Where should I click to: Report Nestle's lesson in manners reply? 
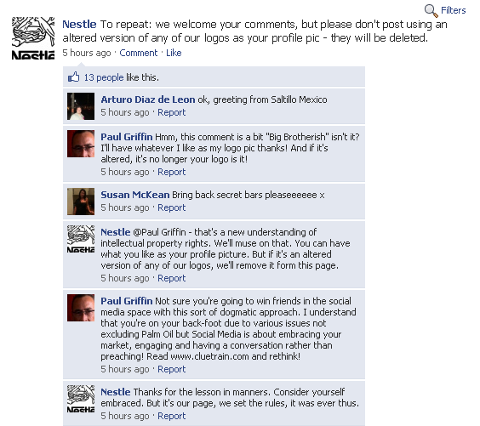(x=171, y=416)
